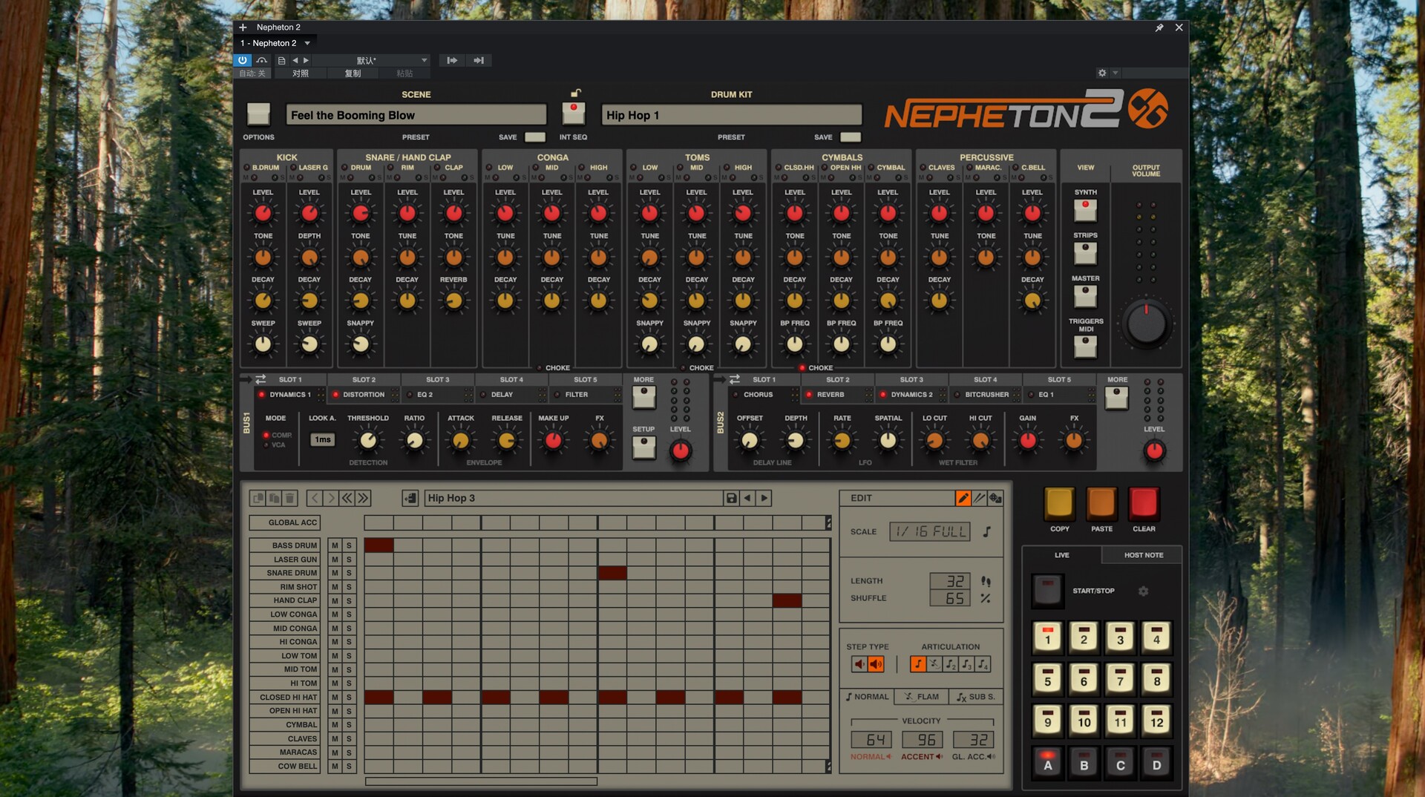Mute the CLOSED HI HAT track
This screenshot has height=797, width=1425.
pos(335,698)
